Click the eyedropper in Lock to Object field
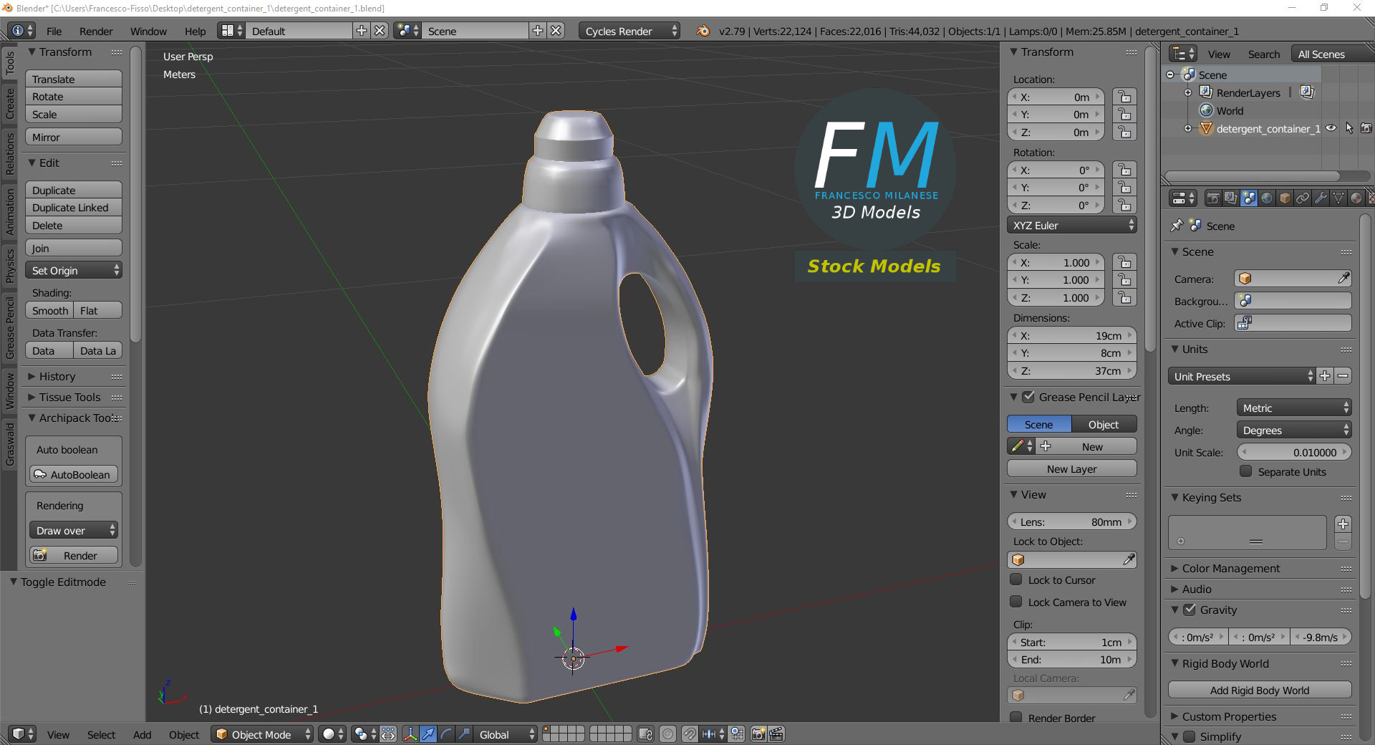 [1129, 559]
